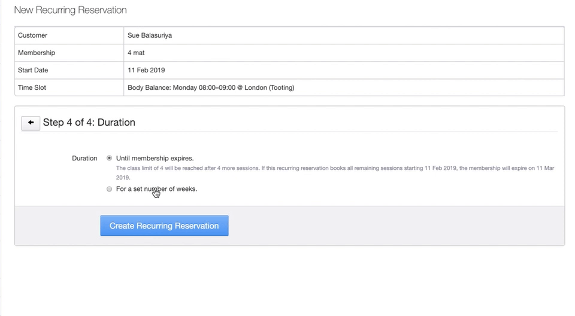Click the Customer row label

(32, 35)
